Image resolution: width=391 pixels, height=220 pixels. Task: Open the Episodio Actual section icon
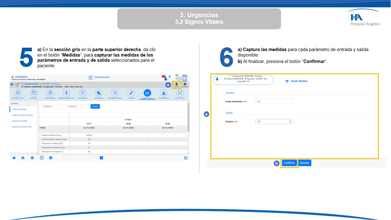click(x=18, y=93)
